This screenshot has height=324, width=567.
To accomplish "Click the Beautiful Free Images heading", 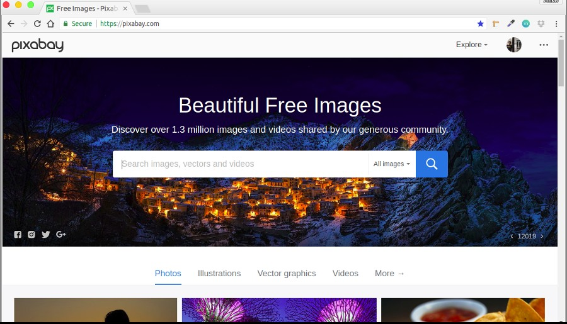I will click(280, 106).
